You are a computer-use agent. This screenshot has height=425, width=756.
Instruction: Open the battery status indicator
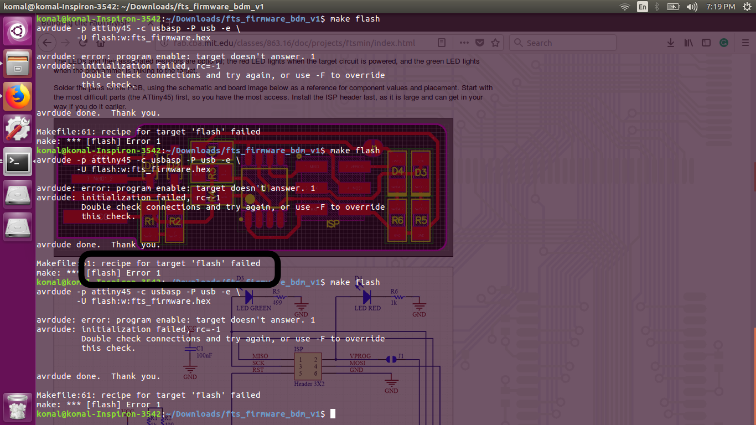[x=673, y=7]
